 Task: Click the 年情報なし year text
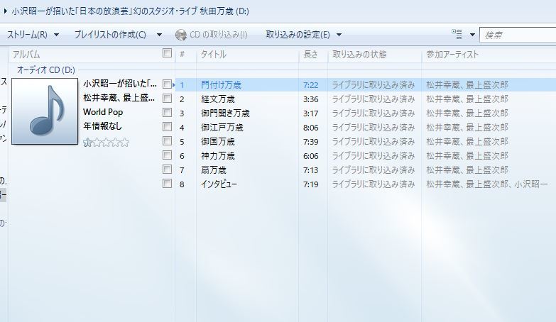[x=102, y=126]
